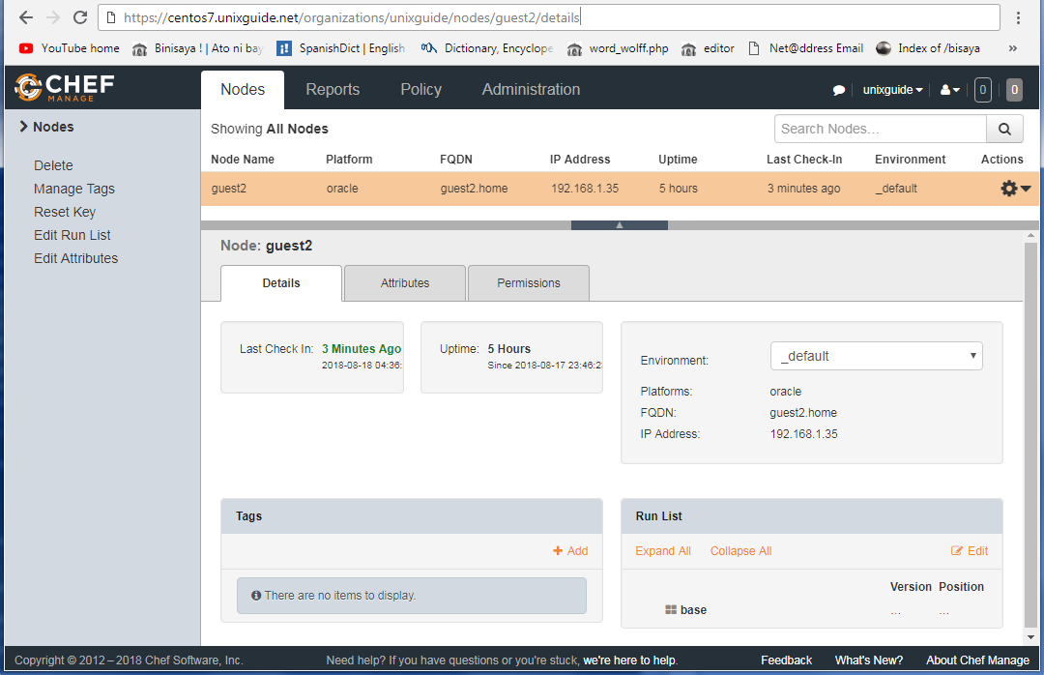The height and width of the screenshot is (675, 1044).
Task: Open the user profile icon menu
Action: [x=949, y=90]
